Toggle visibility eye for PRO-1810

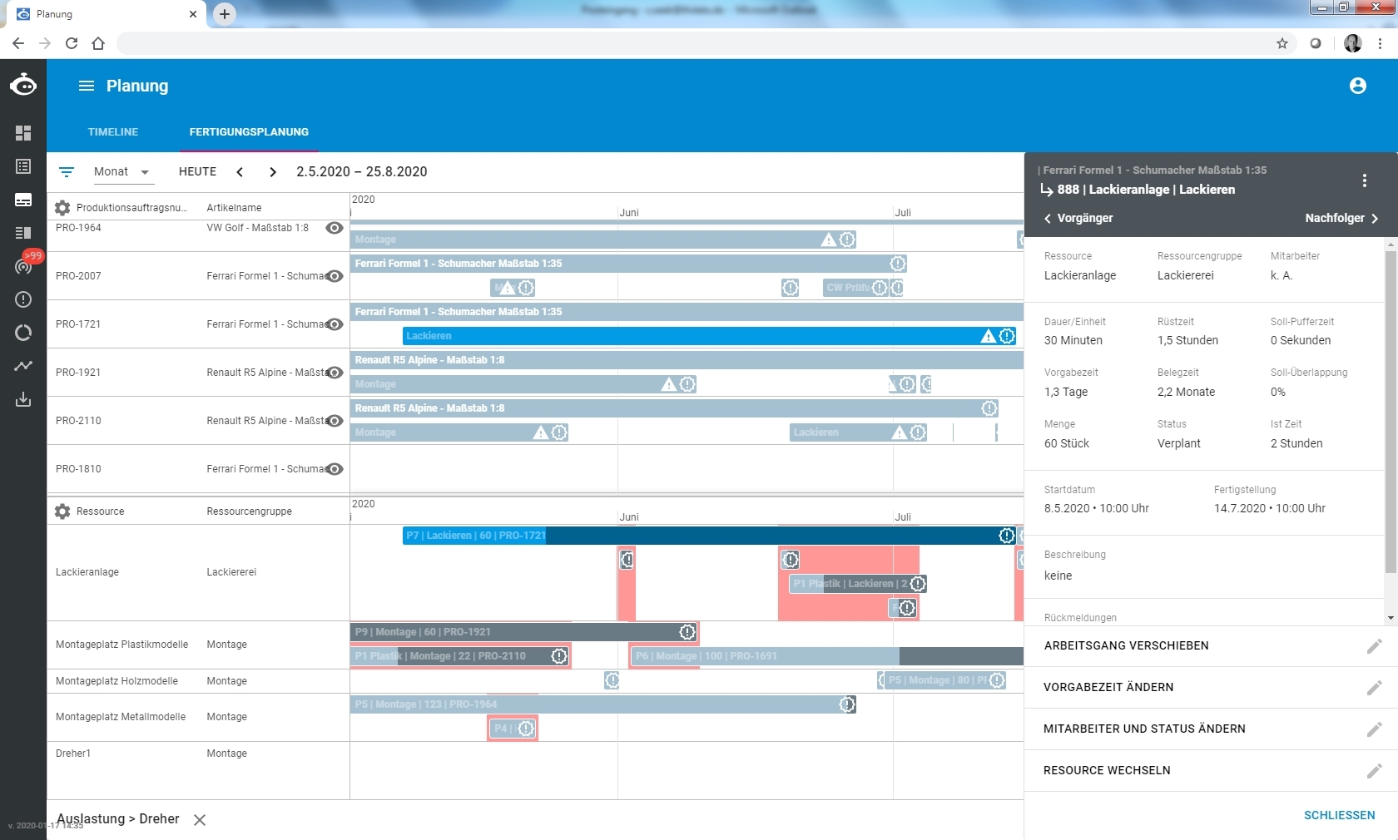coord(335,469)
